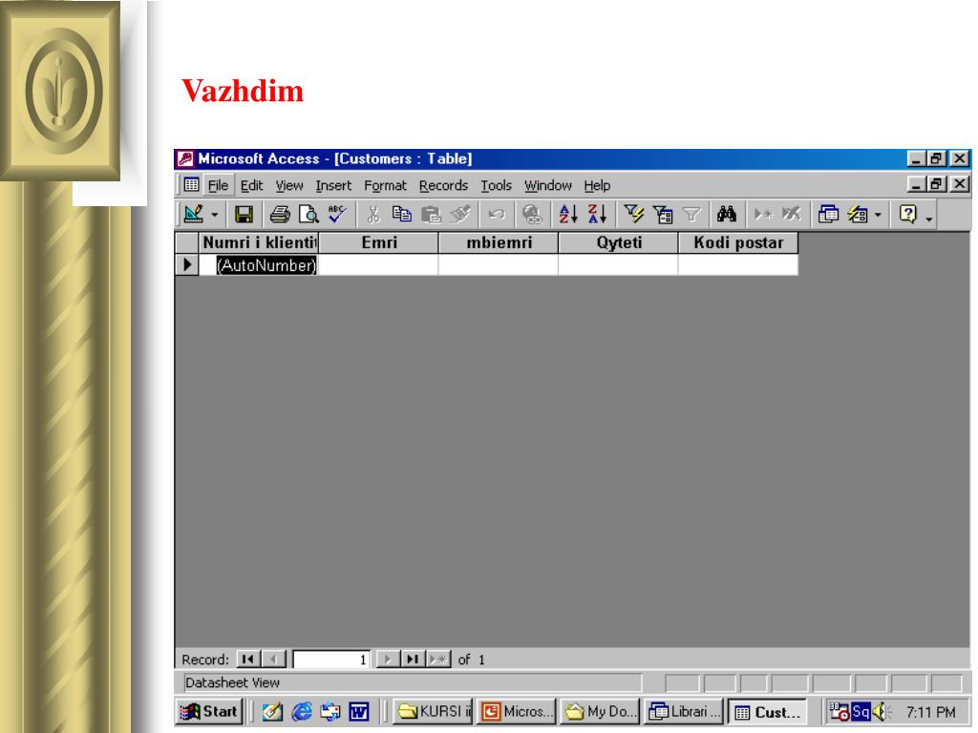Go to next record navigation button

388,659
